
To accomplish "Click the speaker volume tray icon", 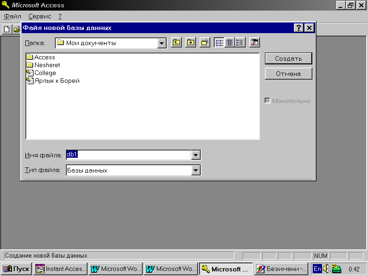I will point(326,269).
